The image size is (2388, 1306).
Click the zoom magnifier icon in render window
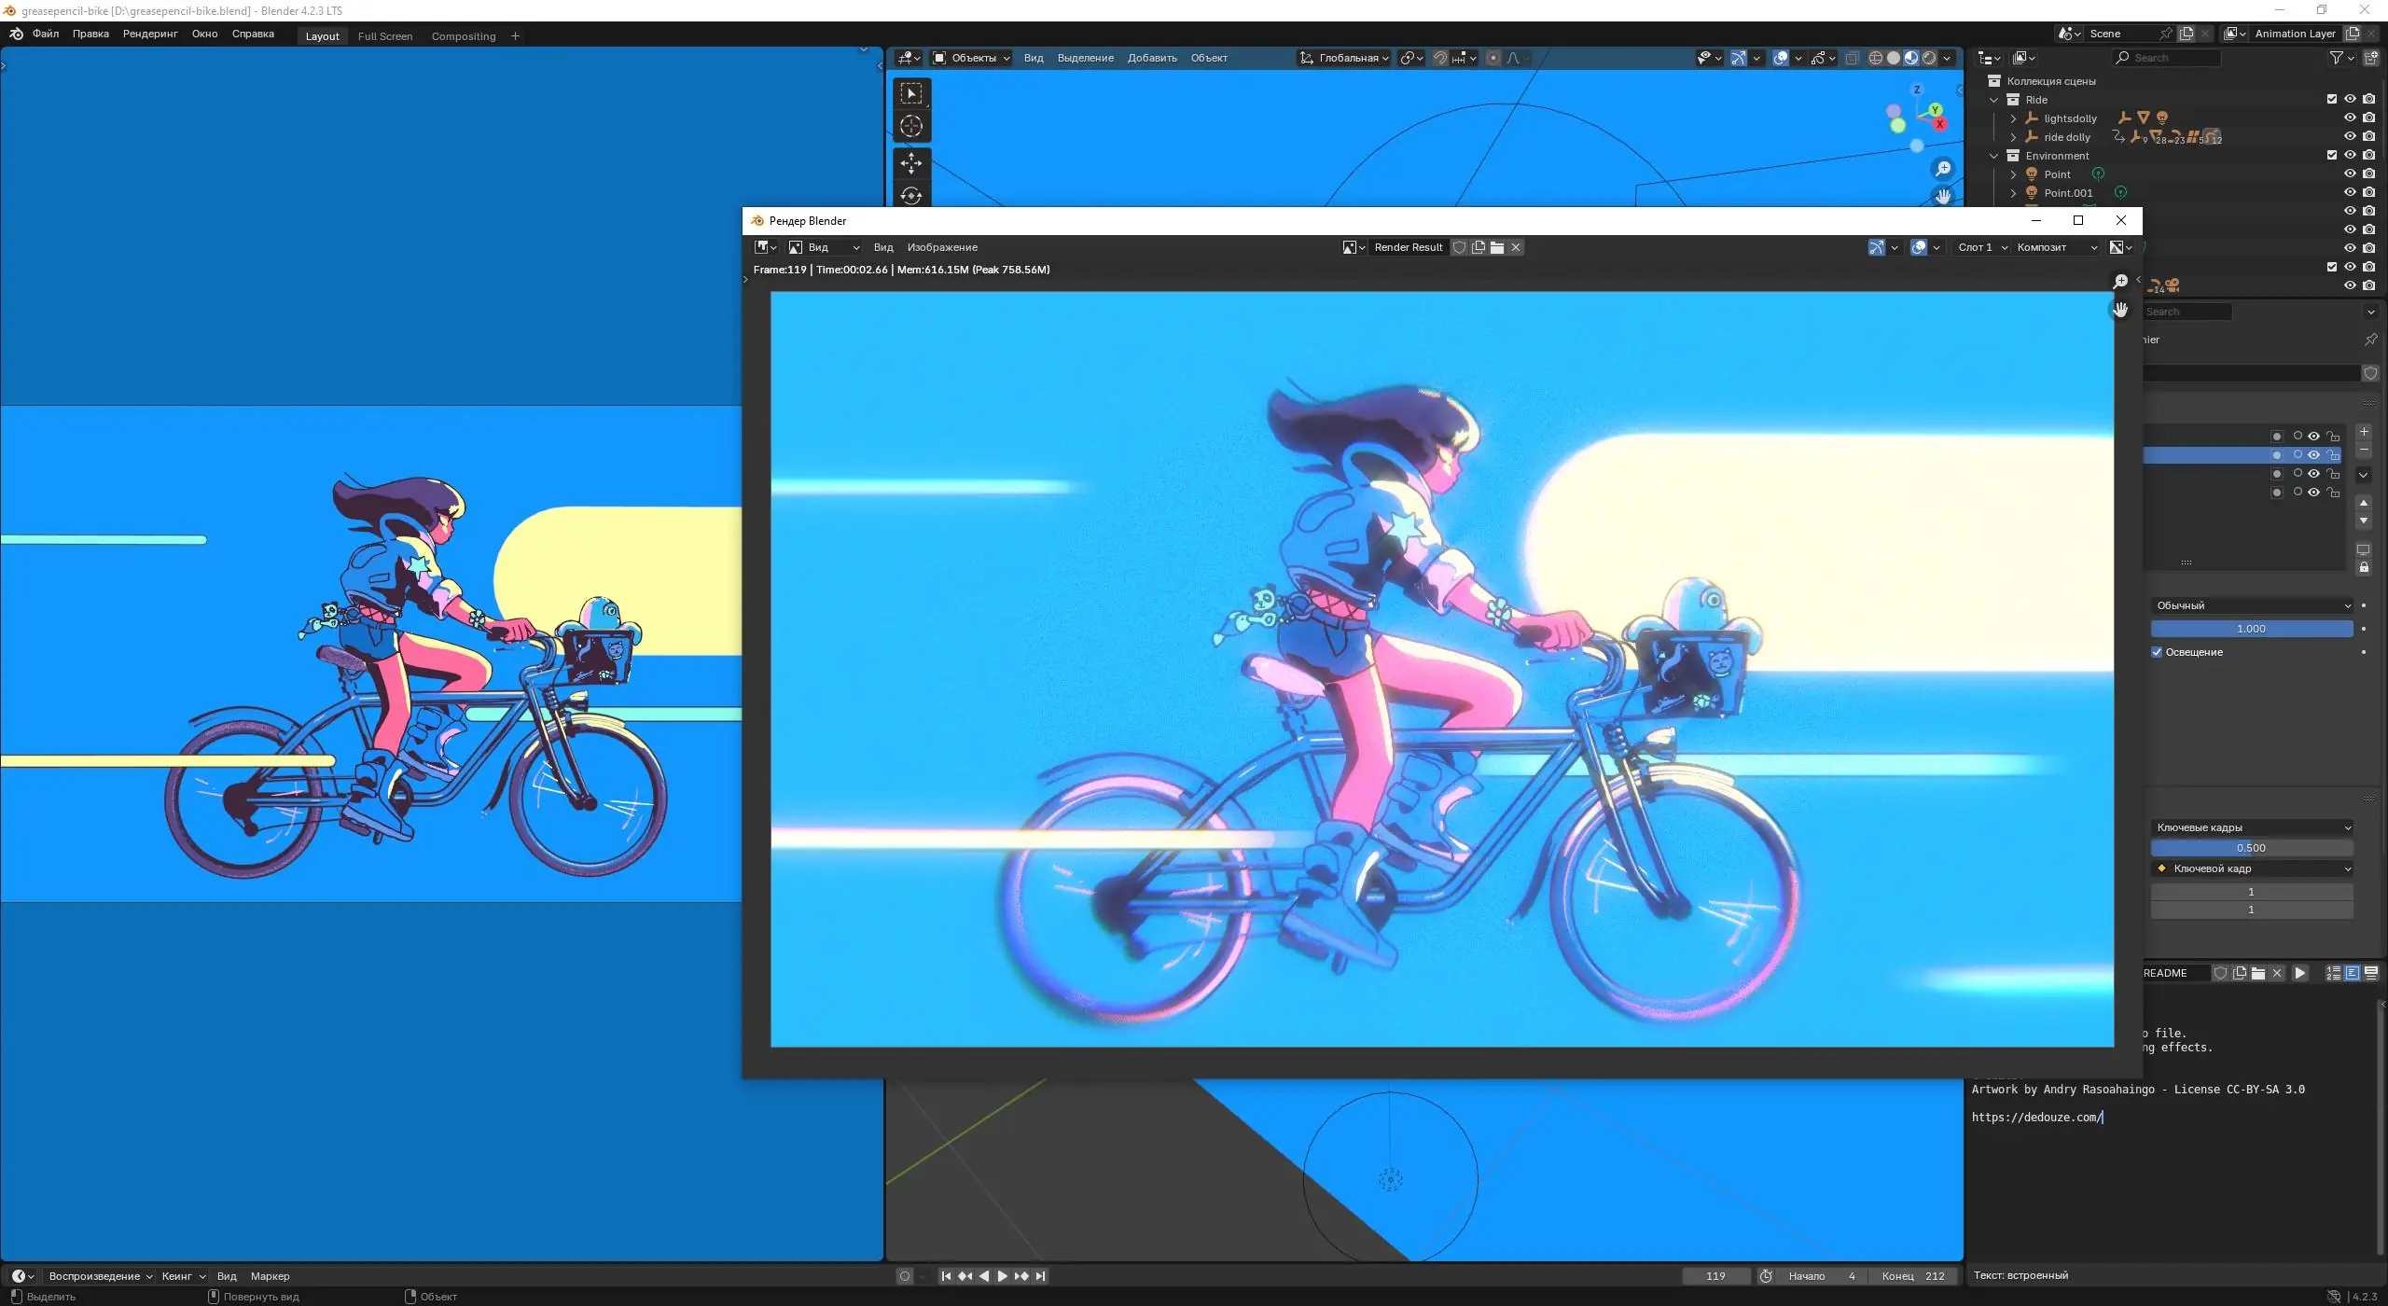[2120, 281]
